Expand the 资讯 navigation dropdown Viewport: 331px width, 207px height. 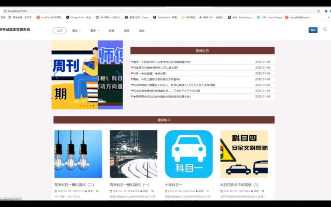click(x=76, y=31)
